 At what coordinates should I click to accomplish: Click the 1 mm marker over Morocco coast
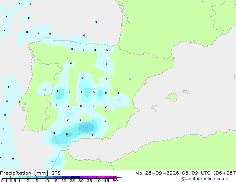click(52, 162)
